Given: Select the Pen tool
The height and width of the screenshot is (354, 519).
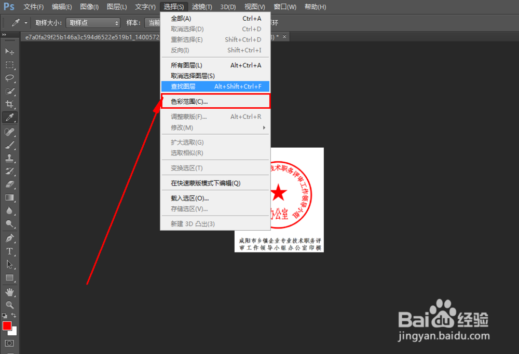Looking at the screenshot, I should pos(9,238).
